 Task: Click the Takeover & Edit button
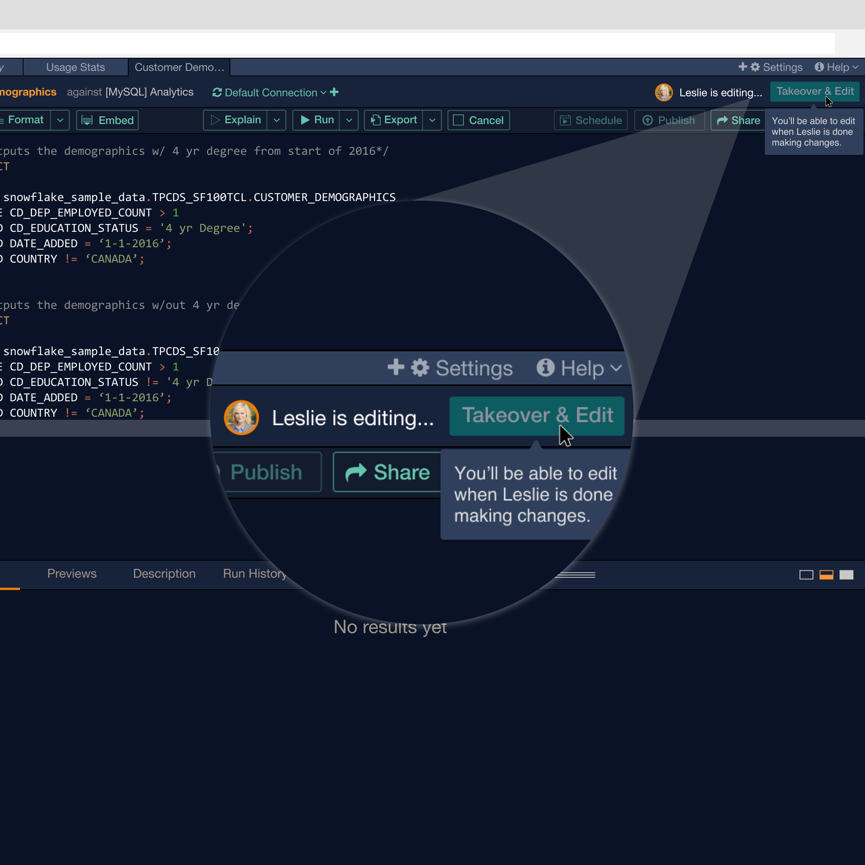coord(815,91)
